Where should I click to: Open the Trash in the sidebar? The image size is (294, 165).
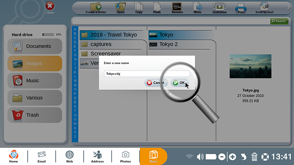(35, 115)
